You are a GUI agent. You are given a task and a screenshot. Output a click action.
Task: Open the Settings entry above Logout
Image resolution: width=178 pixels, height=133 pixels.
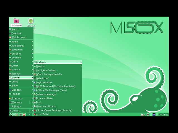pos(21,106)
